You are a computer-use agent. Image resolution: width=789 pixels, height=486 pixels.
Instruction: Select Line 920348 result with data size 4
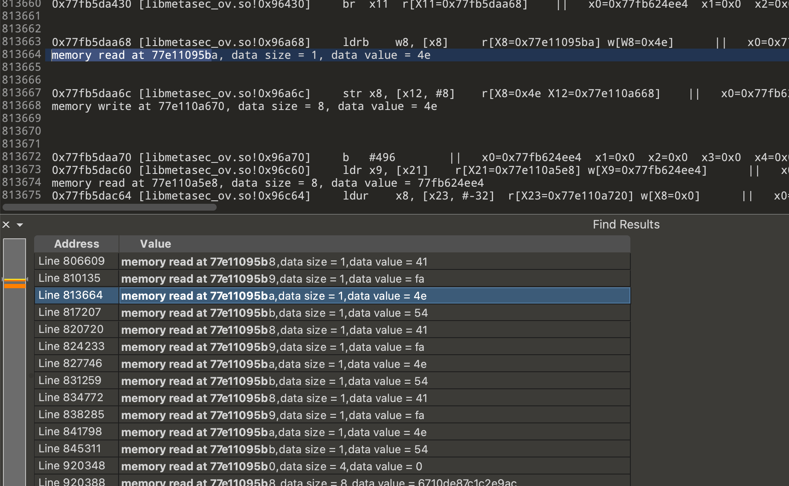click(72, 466)
